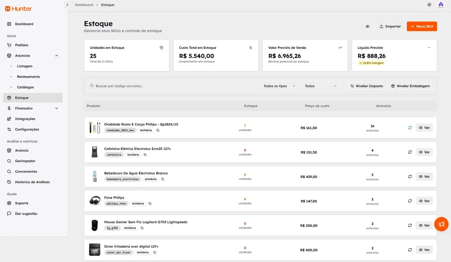Image resolution: width=451 pixels, height=262 pixels.
Task: Click the 12.8% margem badge
Action: point(372,63)
